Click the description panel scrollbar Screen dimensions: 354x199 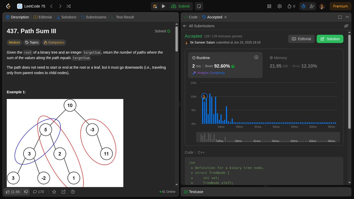point(176,38)
